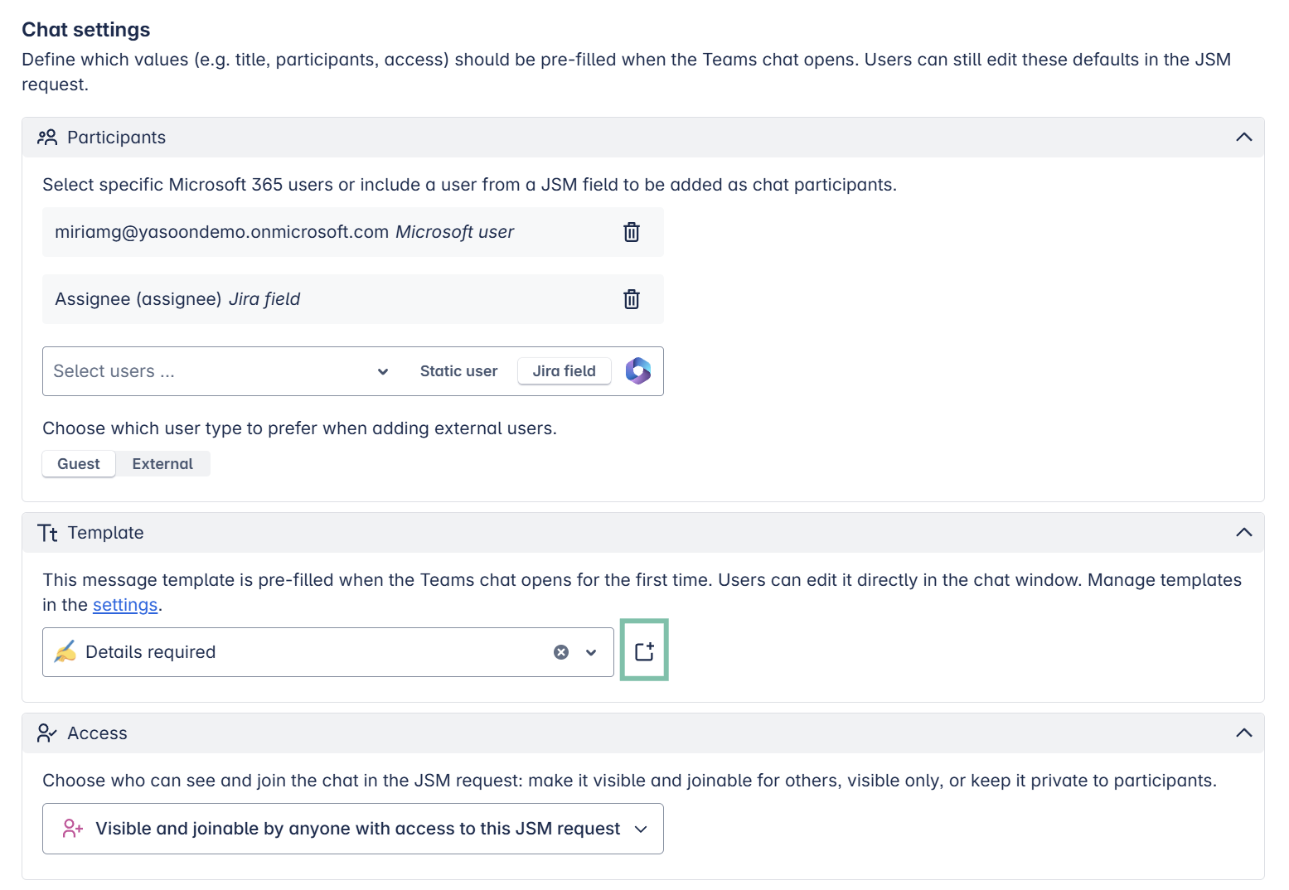Select Guest as preferred user type
Viewport: 1289px width, 890px height.
click(x=79, y=464)
